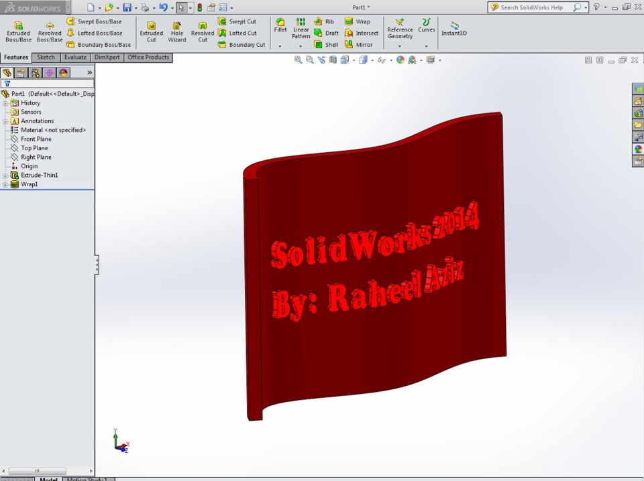Image resolution: width=644 pixels, height=481 pixels.
Task: Open the Edit Appearance color icon
Action: 400,60
